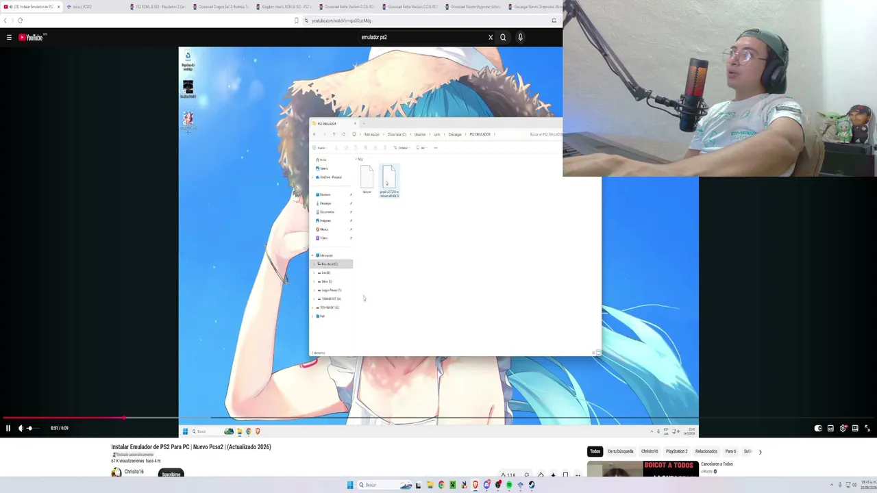Open File Explorer from the Windows taskbar
Viewport: 877px width, 493px height.
pos(430,485)
